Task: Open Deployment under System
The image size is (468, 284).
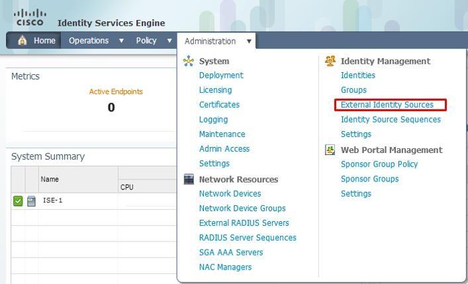Action: point(221,75)
